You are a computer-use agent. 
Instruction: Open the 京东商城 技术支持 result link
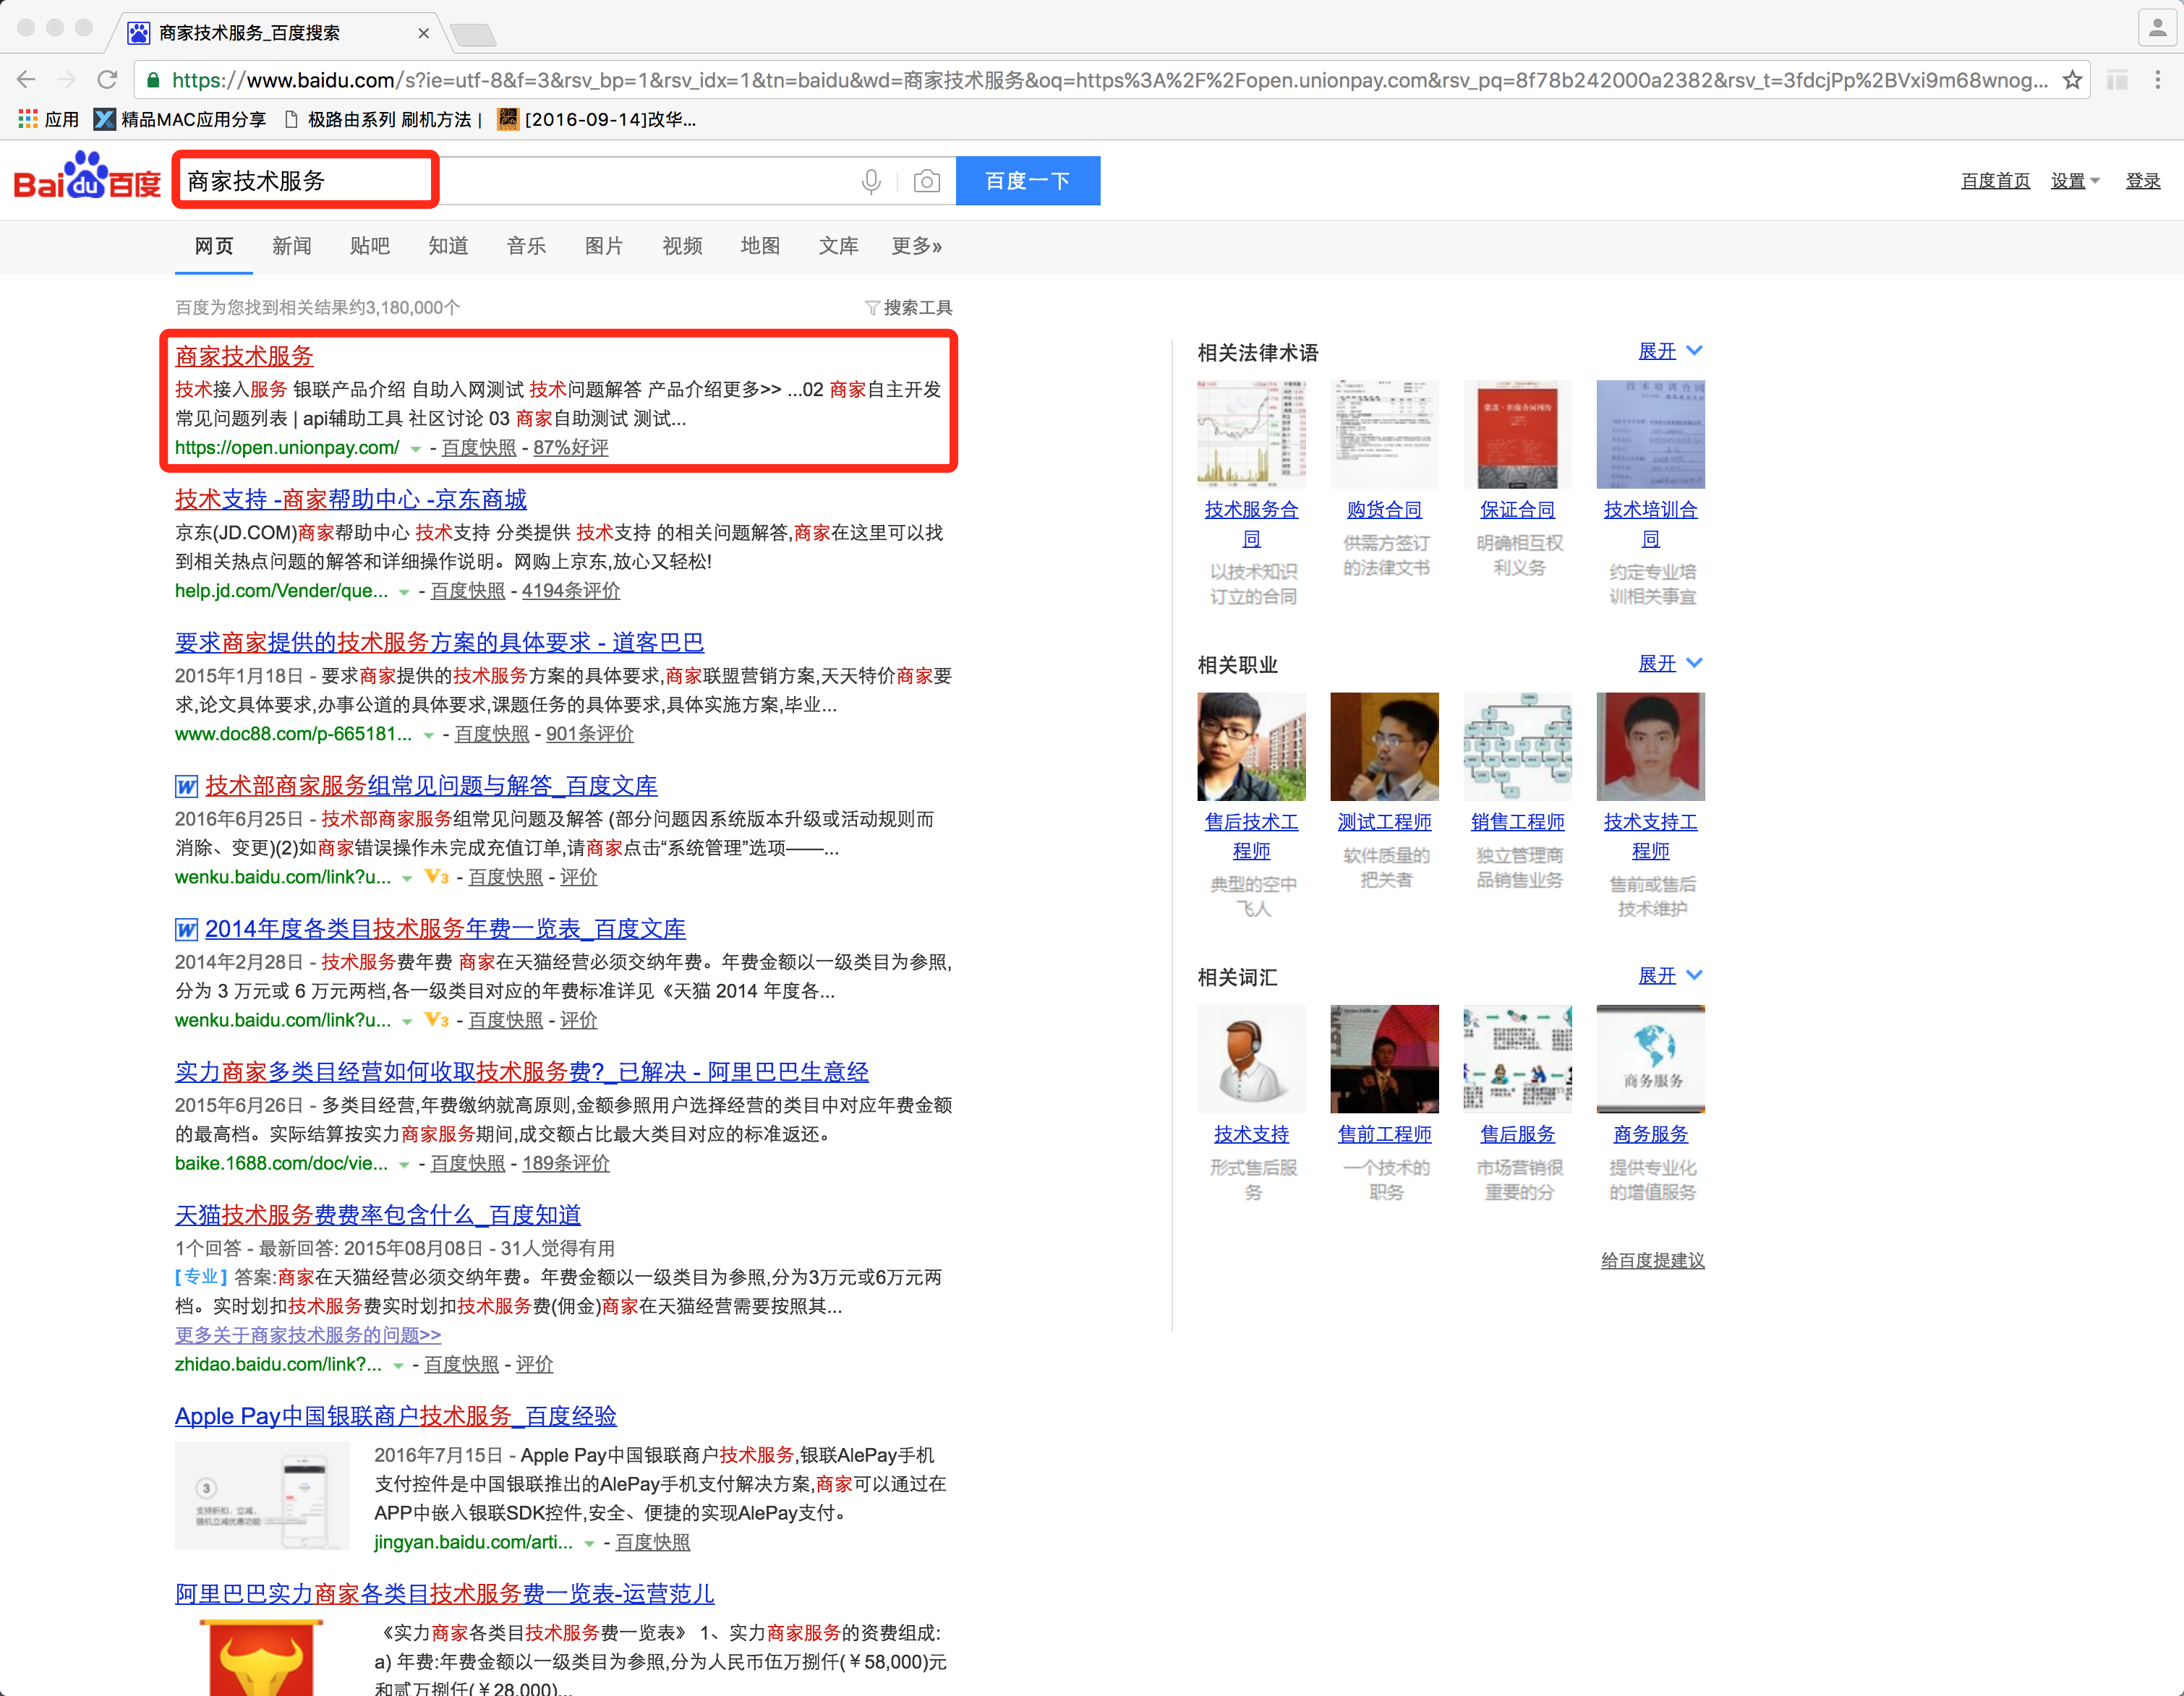pos(350,499)
